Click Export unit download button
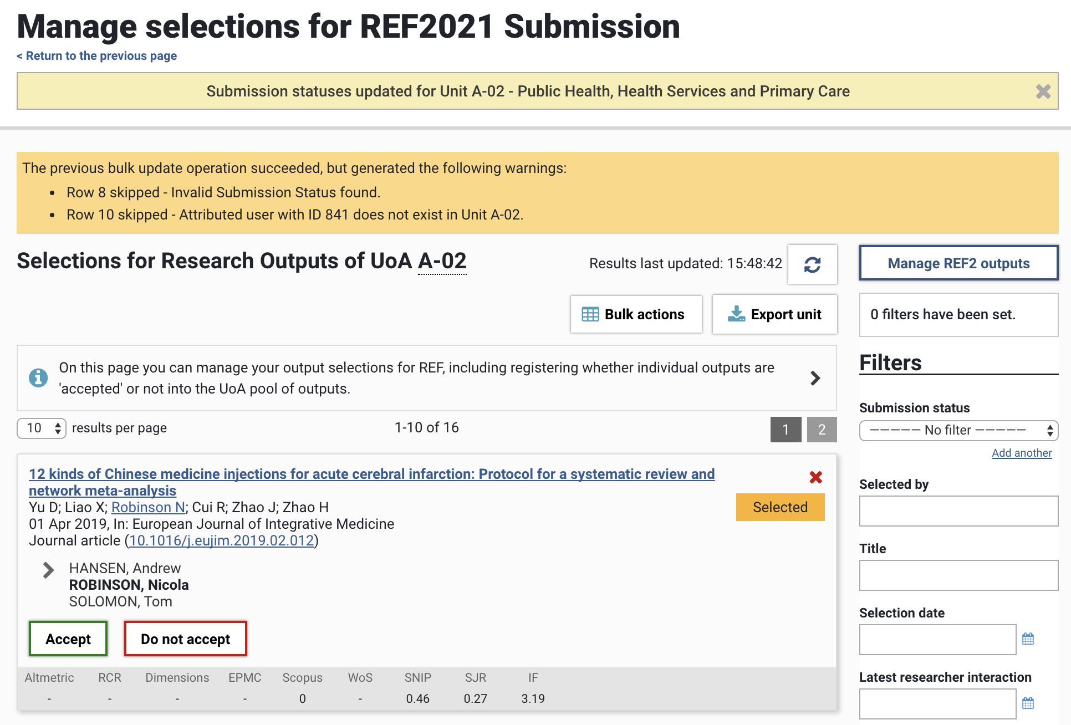The image size is (1071, 725). tap(774, 314)
